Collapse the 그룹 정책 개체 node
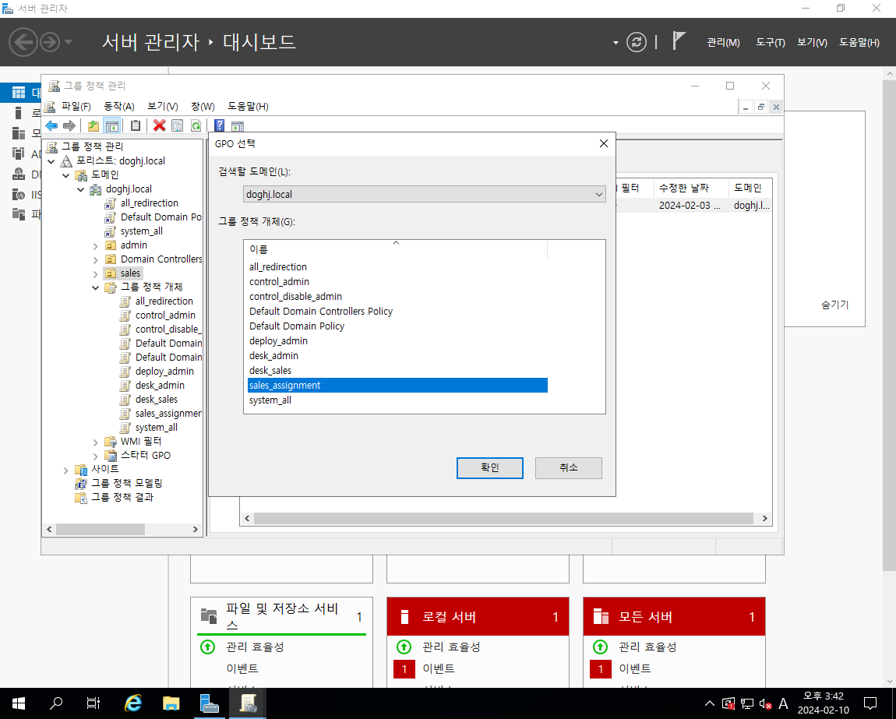The image size is (896, 719). click(95, 287)
